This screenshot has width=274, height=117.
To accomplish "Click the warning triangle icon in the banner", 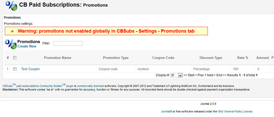I will pyautogui.click(x=12, y=31).
